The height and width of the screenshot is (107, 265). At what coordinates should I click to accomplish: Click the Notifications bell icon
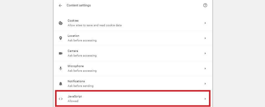[x=61, y=84]
